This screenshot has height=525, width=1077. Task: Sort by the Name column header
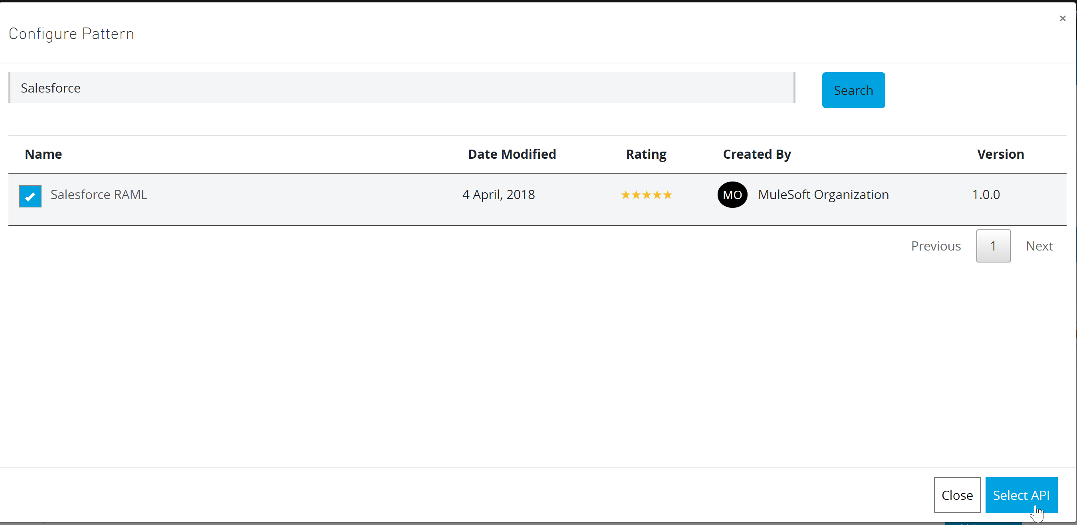43,154
